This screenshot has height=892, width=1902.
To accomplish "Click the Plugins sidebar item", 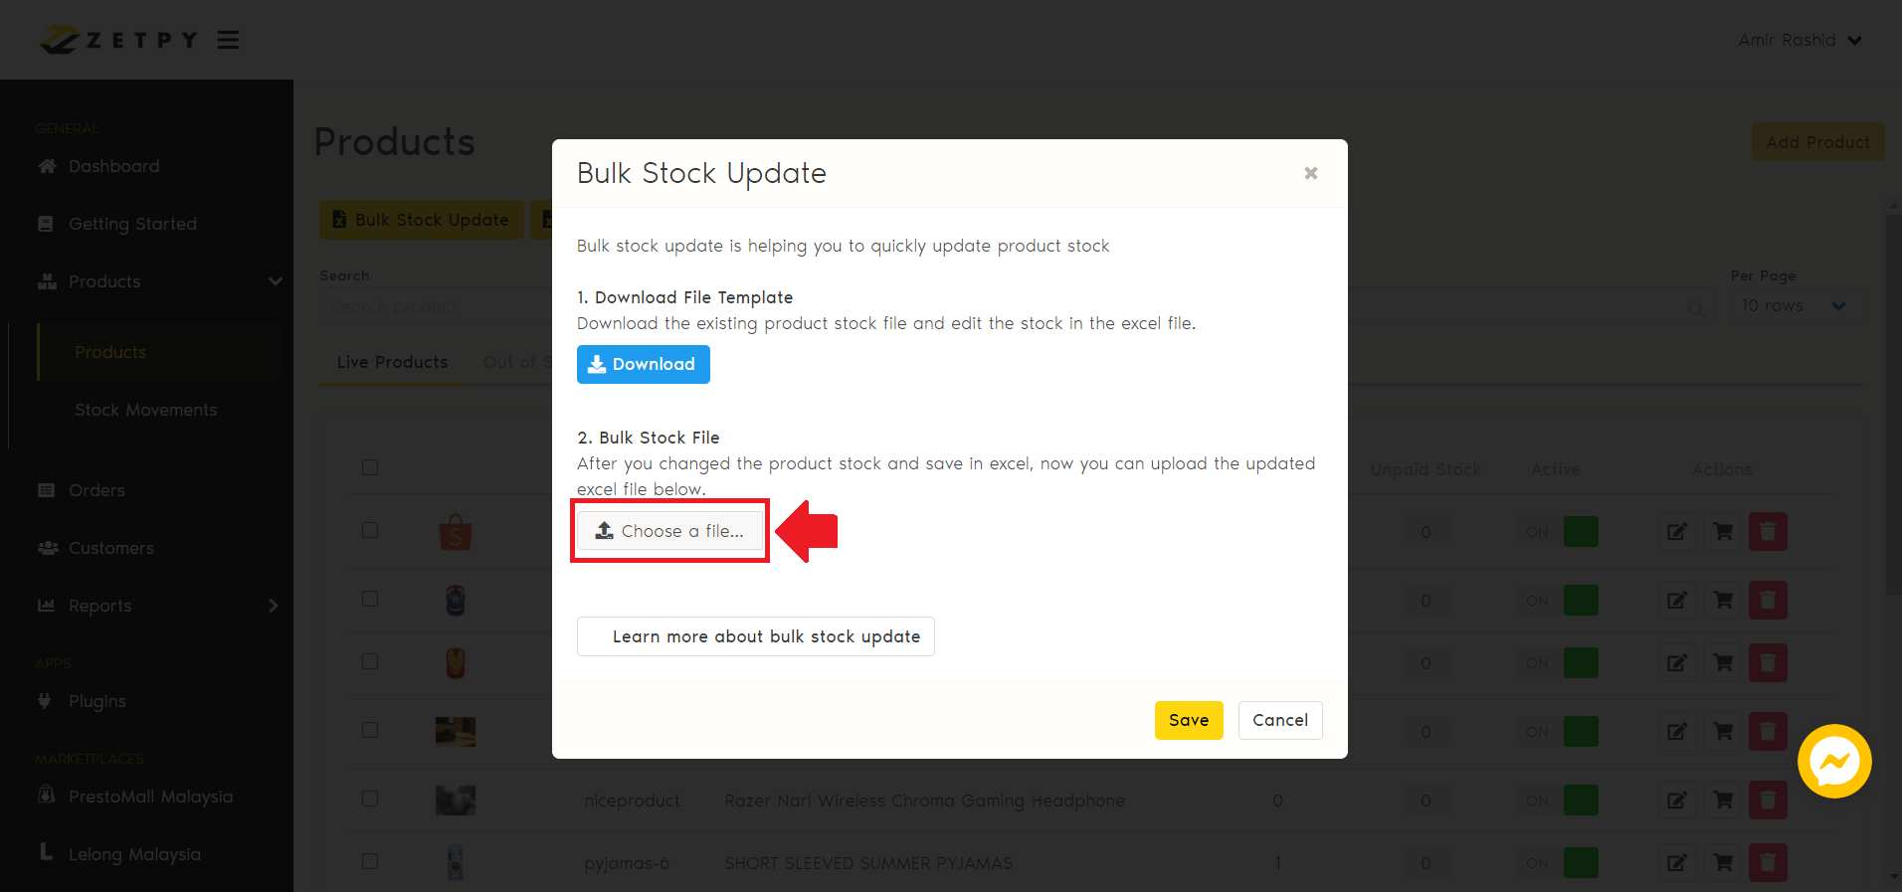I will [96, 701].
